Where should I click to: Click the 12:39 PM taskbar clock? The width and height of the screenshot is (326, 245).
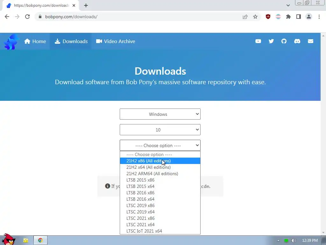[310, 241]
